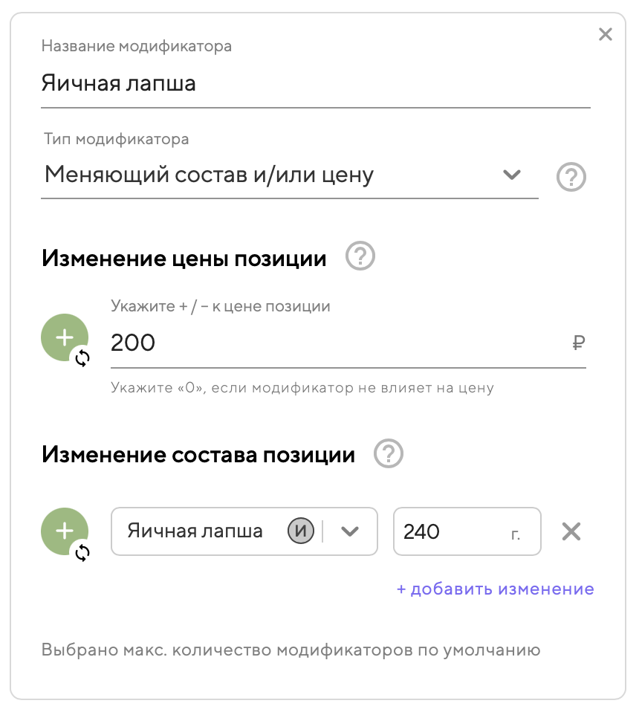The width and height of the screenshot is (639, 712).
Task: Click swap arrows icon on composition sign
Action: pyautogui.click(x=82, y=552)
